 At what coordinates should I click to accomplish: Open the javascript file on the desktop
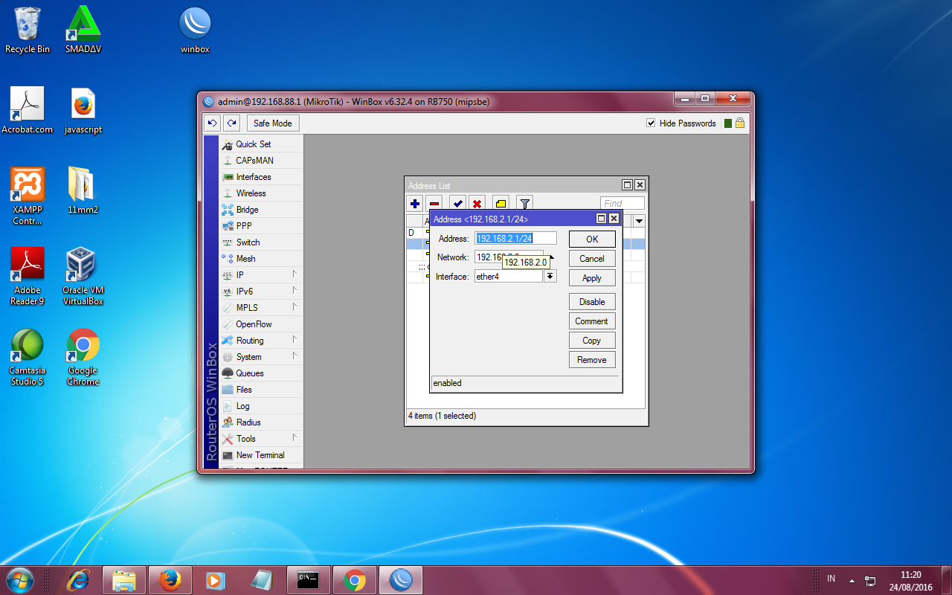pyautogui.click(x=83, y=111)
